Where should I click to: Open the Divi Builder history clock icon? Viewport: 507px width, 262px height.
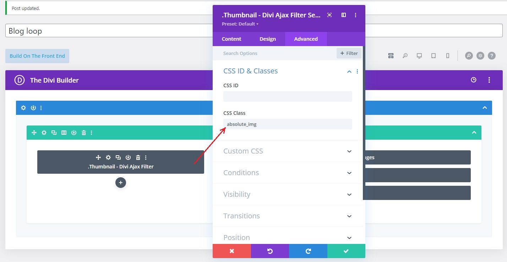click(x=473, y=80)
